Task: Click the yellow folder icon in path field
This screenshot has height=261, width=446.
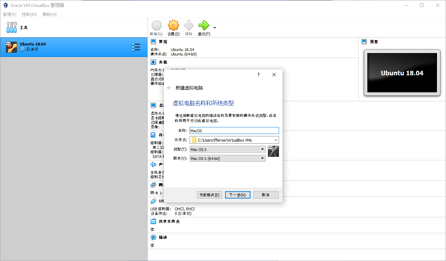Action: 194,140
